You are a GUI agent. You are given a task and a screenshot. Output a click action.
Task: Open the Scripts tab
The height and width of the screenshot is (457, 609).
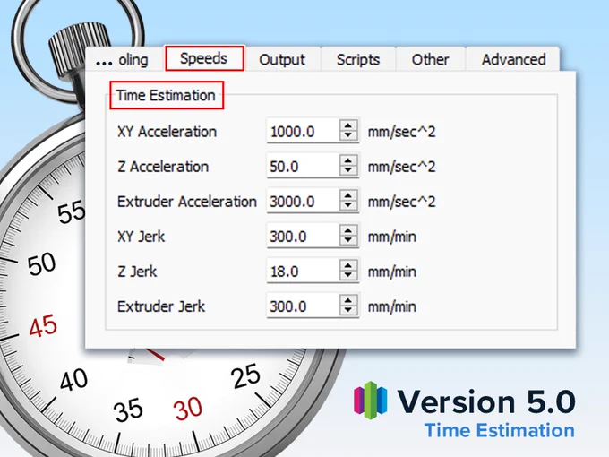tap(358, 59)
